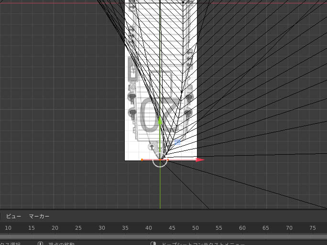Image resolution: width=327 pixels, height=245 pixels.
Task: Jump to frame 40 on the timeline
Action: [x=149, y=228]
